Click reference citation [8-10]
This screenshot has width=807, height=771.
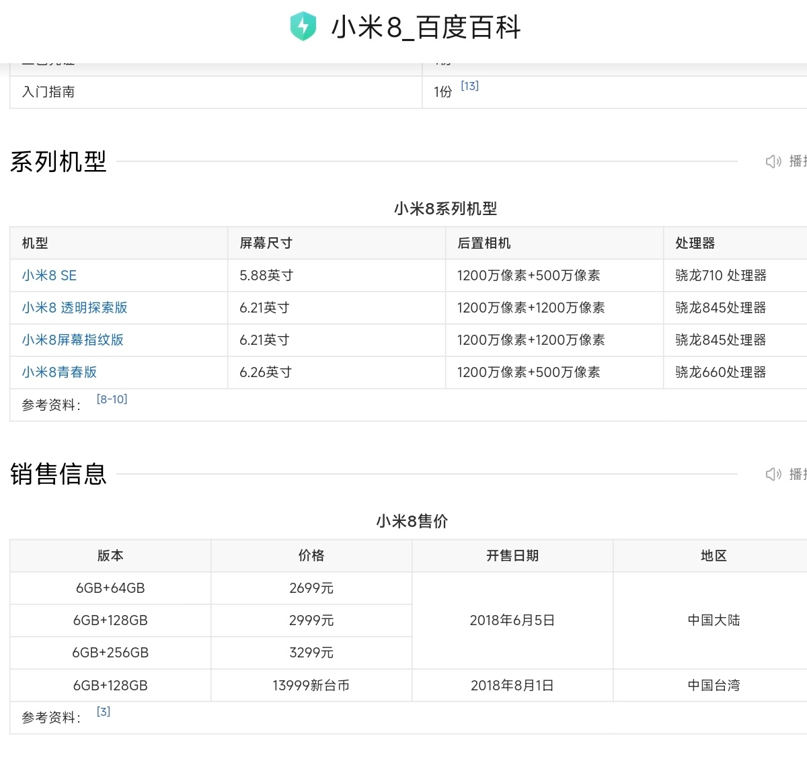112,399
